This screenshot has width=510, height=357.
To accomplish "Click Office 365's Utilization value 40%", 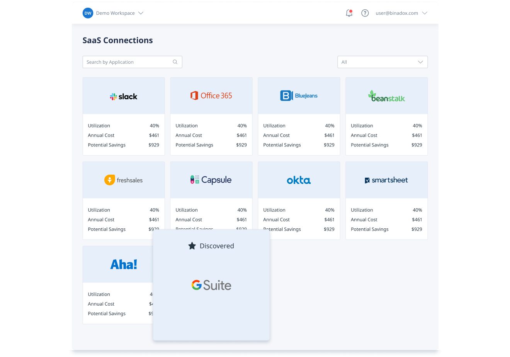I will click(242, 126).
